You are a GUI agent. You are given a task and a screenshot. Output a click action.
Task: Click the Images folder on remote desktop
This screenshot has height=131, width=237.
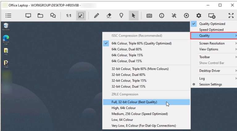pos(6,64)
